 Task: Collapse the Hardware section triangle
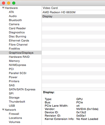tap(3, 8)
